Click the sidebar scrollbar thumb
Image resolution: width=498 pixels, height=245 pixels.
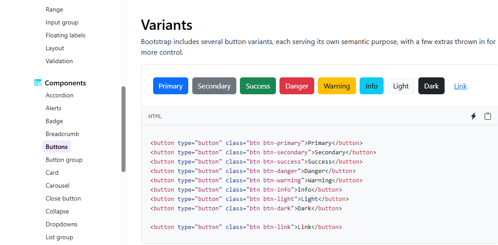pyautogui.click(x=124, y=129)
